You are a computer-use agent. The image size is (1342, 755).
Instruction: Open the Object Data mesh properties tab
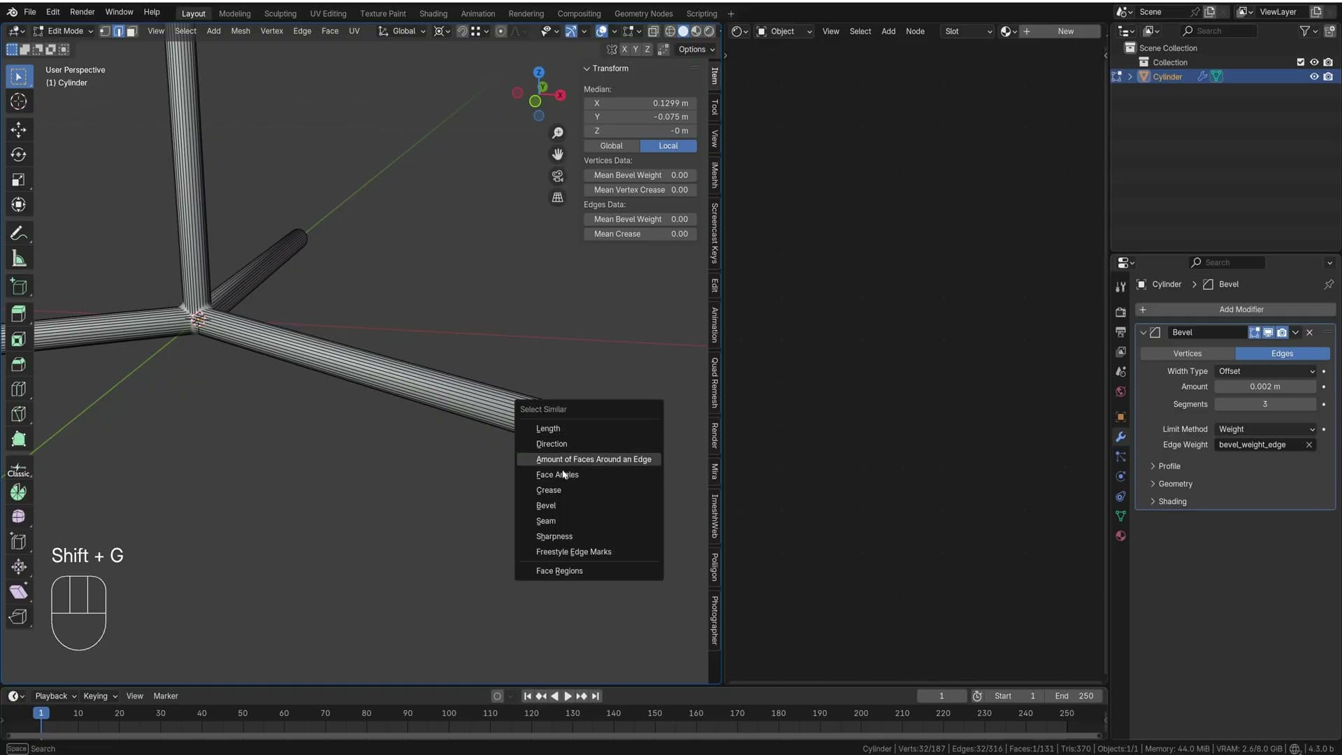[1120, 516]
